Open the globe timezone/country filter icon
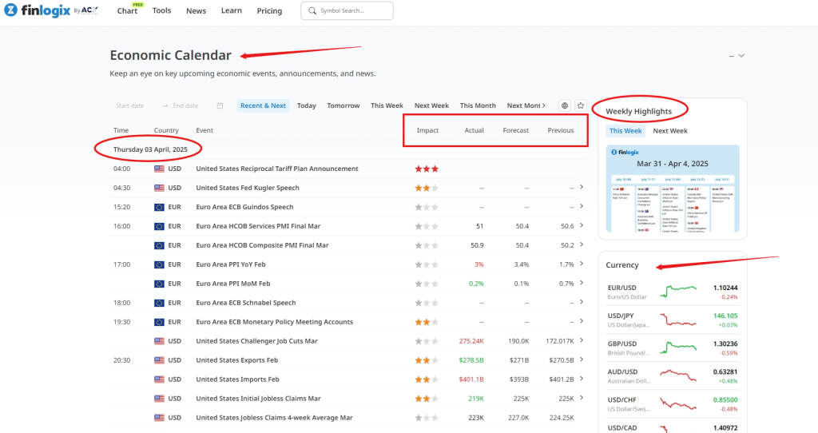The image size is (818, 433). 565,105
